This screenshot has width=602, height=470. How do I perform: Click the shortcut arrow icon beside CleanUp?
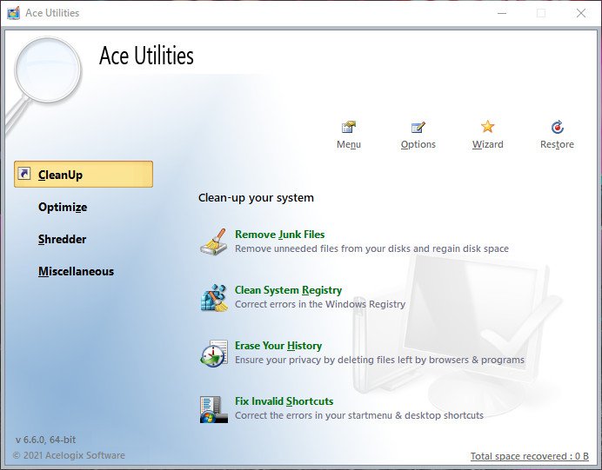click(x=24, y=174)
